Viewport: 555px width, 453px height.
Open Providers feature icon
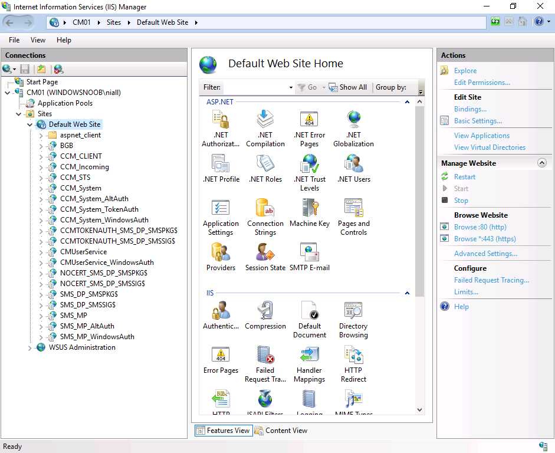(221, 257)
